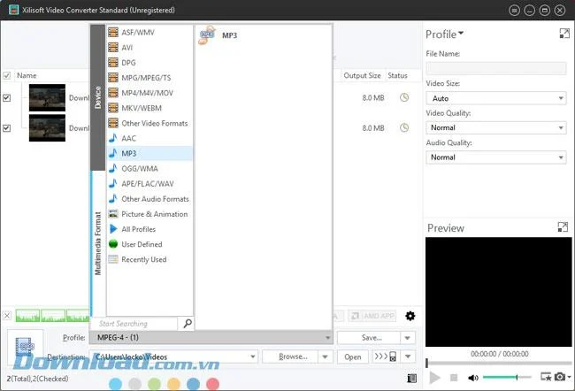Adjust the volume slider
Viewport: 575px width, 391px height.
pos(507,377)
